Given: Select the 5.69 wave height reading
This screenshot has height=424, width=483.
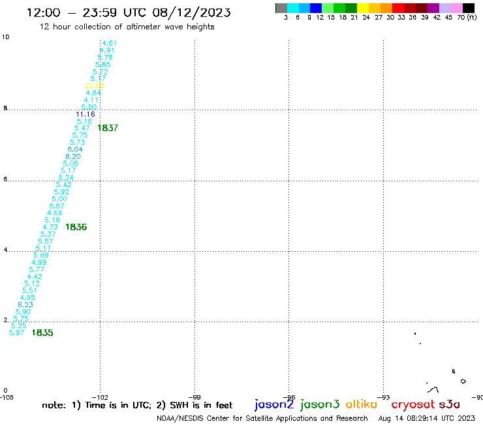Looking at the screenshot, I should pos(41,255).
